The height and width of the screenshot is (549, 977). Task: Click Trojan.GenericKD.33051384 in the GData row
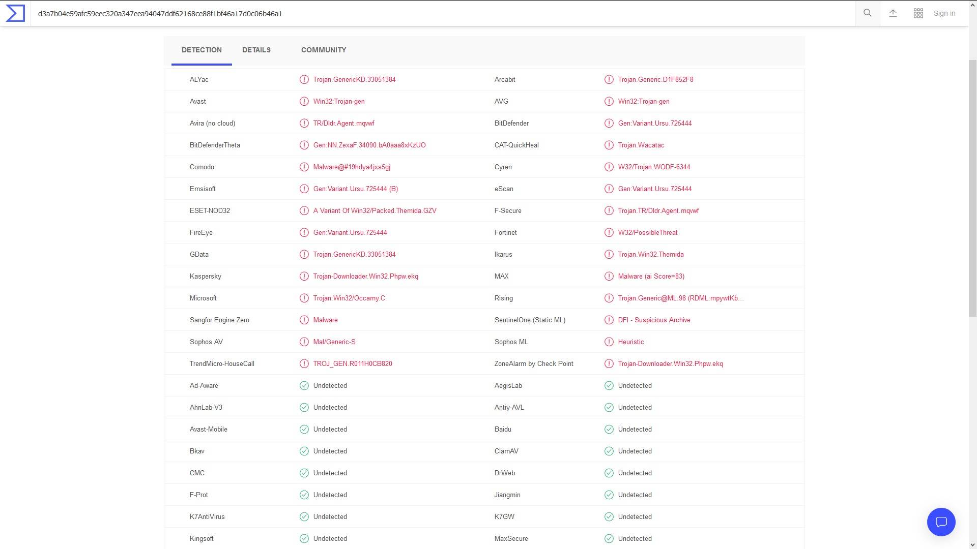click(354, 255)
